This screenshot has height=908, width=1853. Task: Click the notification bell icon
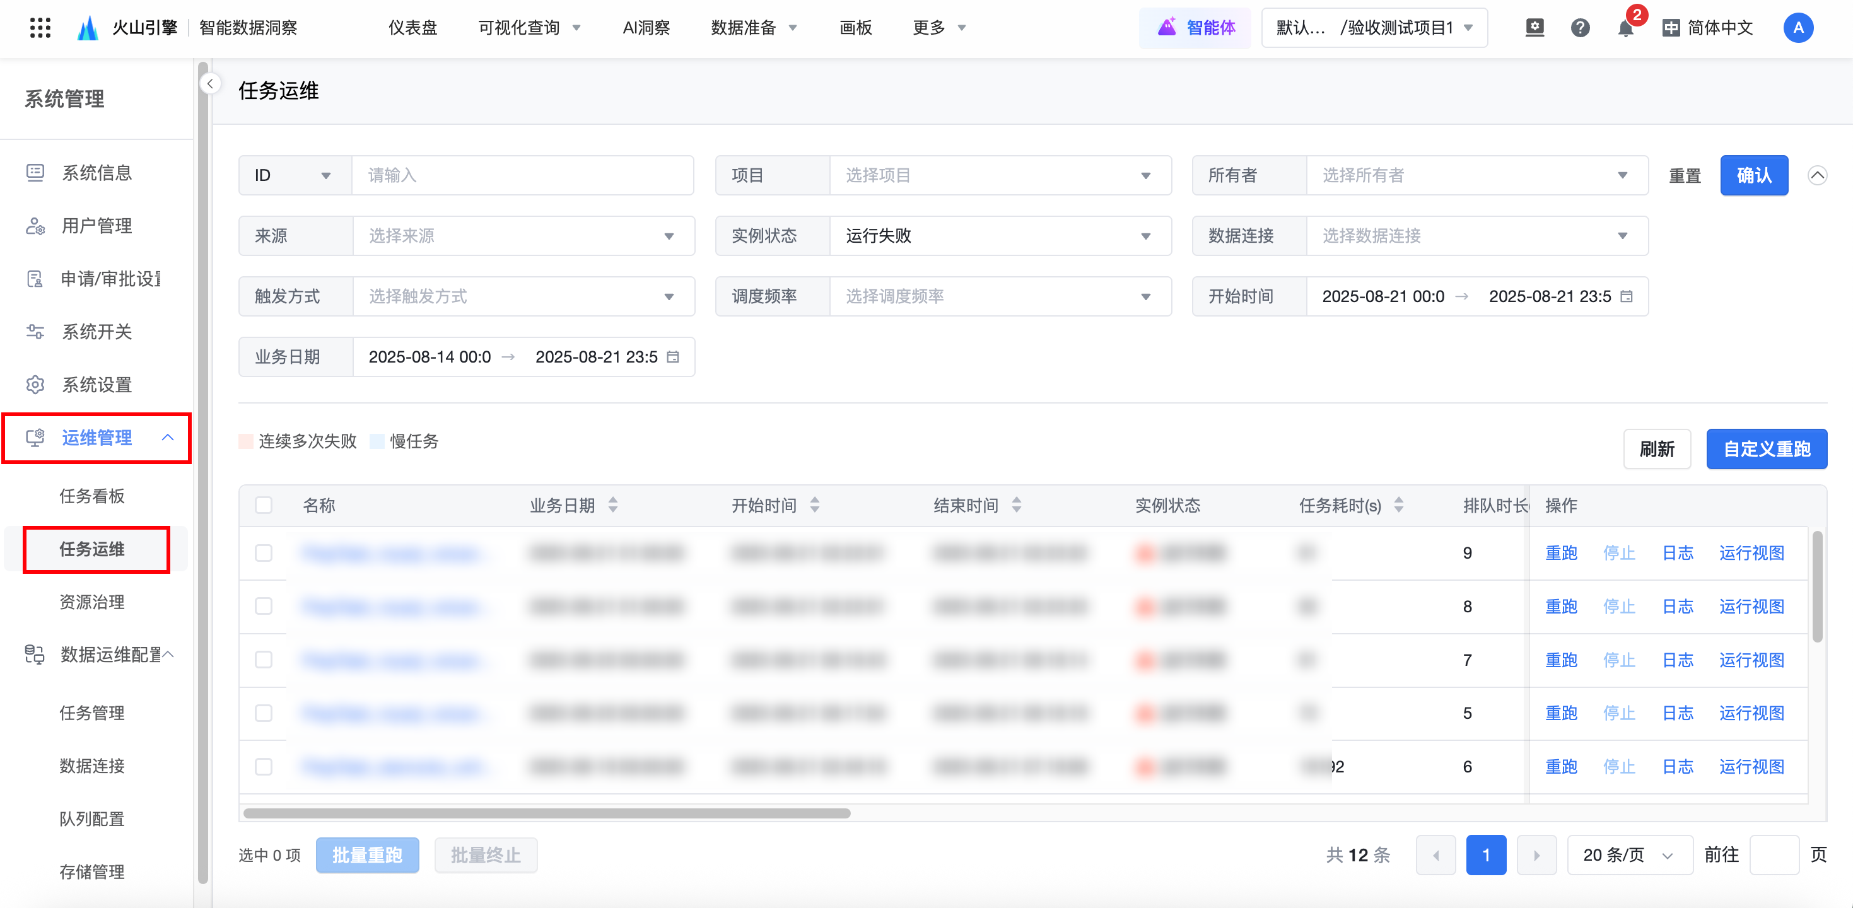click(x=1625, y=29)
